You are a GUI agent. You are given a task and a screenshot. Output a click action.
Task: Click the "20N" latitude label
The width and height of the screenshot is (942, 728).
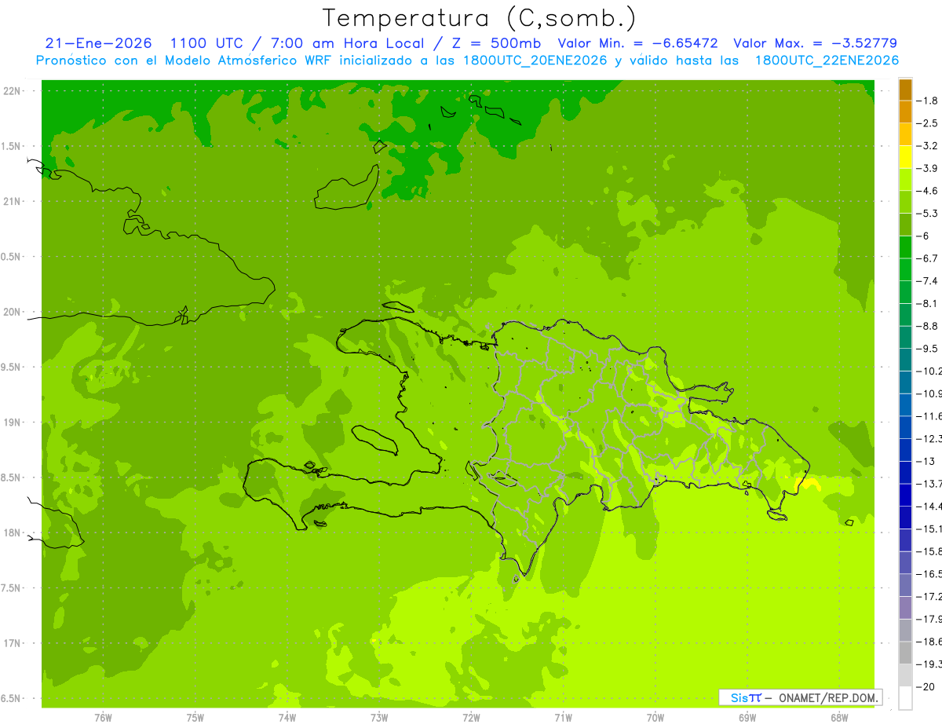click(x=13, y=312)
